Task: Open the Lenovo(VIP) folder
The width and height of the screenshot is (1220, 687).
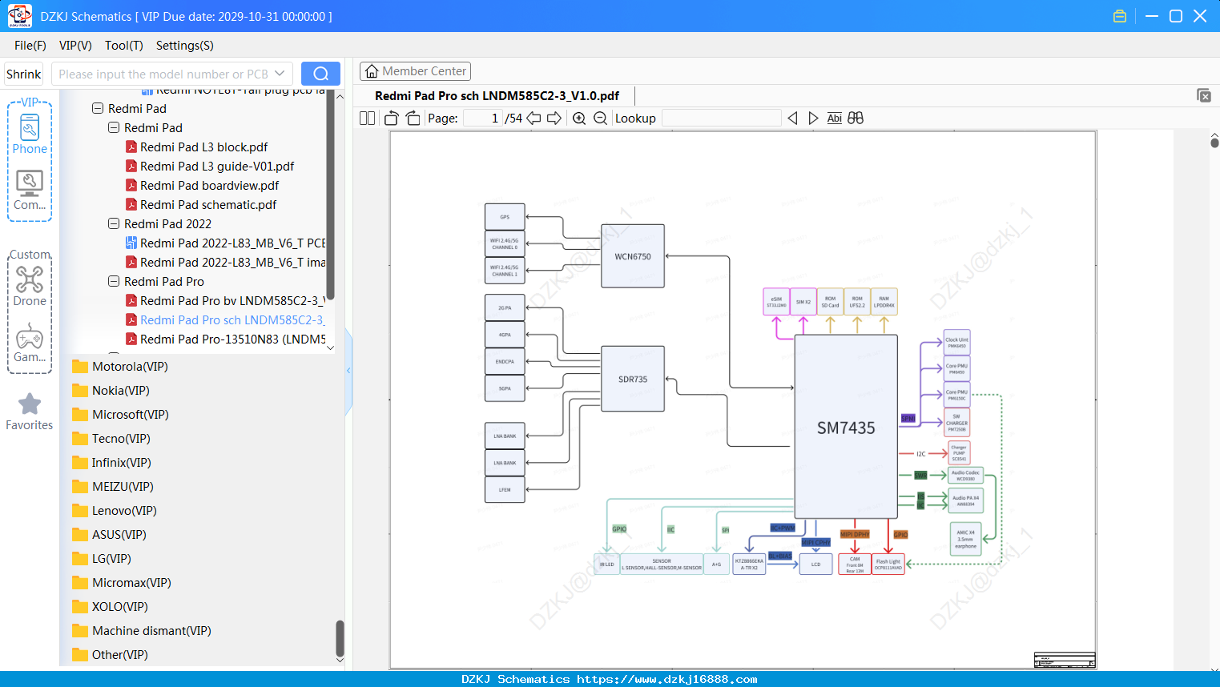Action: click(x=114, y=511)
